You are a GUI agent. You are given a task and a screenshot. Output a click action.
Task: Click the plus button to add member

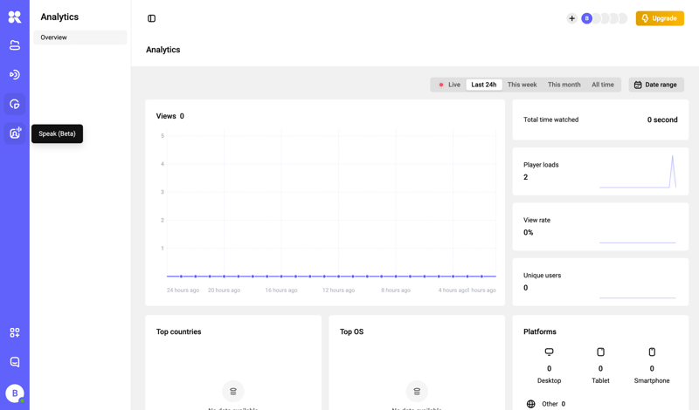571,18
